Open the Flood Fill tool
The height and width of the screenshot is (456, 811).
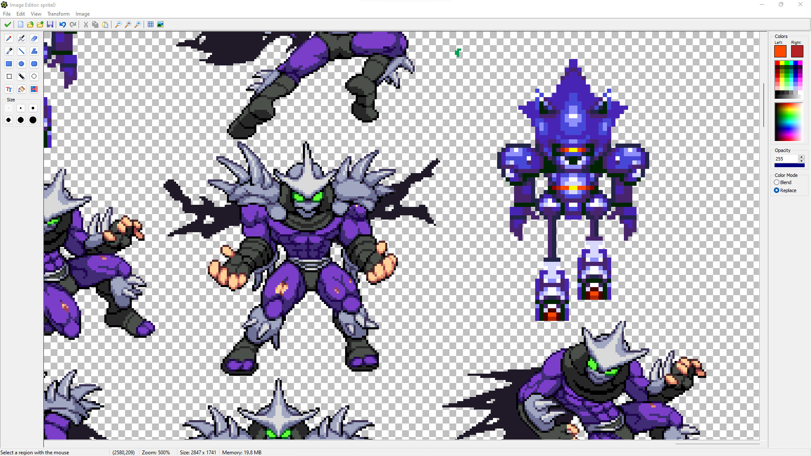coord(21,89)
